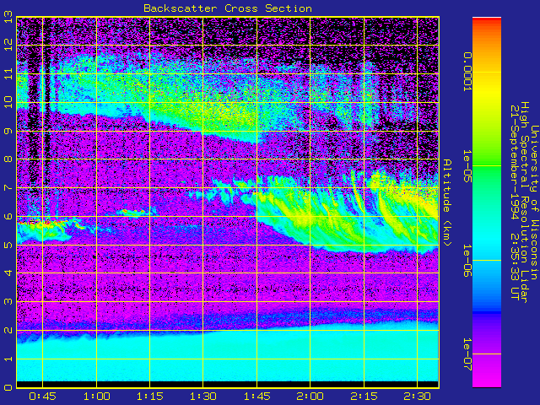Click 'University of Wisconsin' text line
540x405 pixels.
(x=533, y=202)
